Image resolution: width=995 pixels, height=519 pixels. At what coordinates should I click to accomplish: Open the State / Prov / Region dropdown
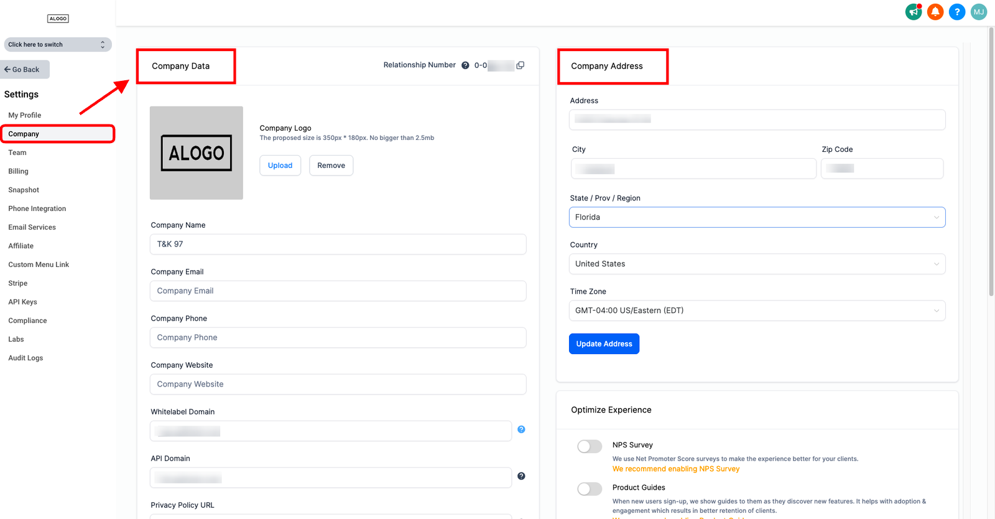(756, 217)
